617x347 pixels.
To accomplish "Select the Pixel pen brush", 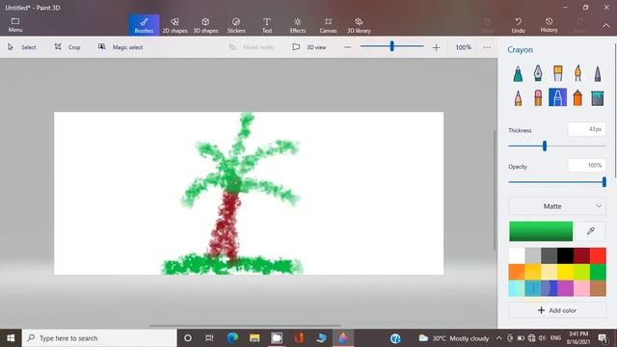I will coord(598,73).
